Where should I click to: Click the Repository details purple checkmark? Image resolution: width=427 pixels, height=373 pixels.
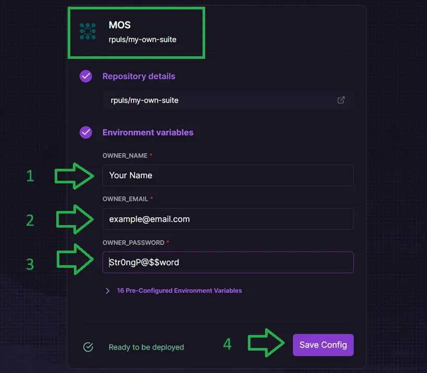click(86, 76)
